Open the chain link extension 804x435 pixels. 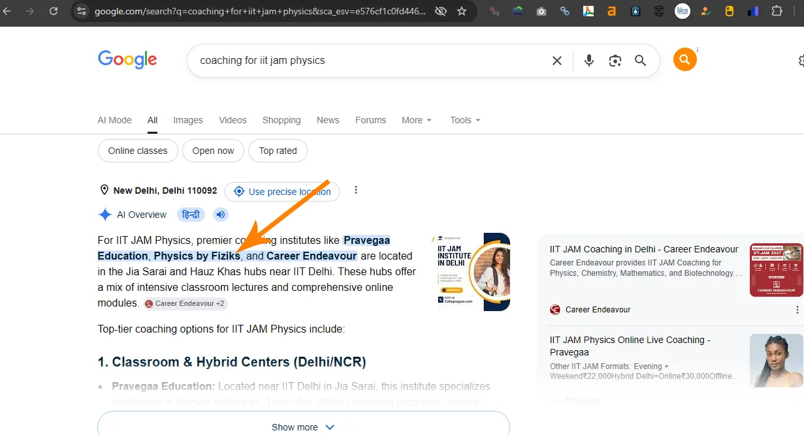pos(565,11)
